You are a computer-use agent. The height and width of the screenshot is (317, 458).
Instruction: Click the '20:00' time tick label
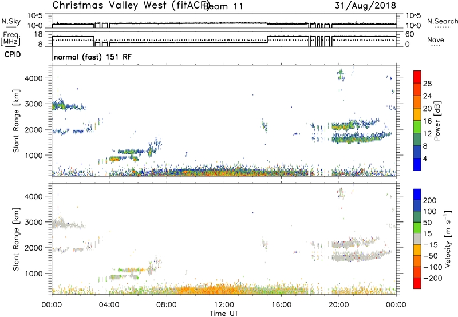point(338,305)
